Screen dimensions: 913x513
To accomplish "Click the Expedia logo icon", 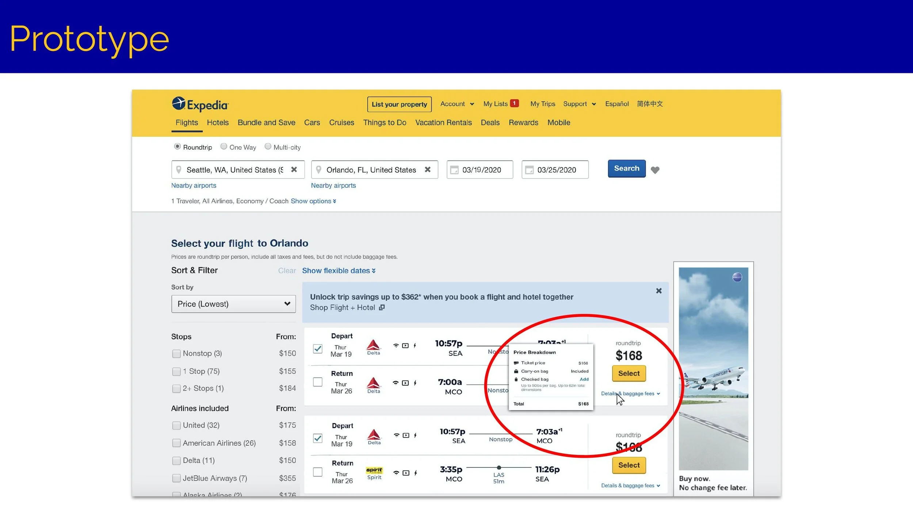I will click(x=179, y=104).
